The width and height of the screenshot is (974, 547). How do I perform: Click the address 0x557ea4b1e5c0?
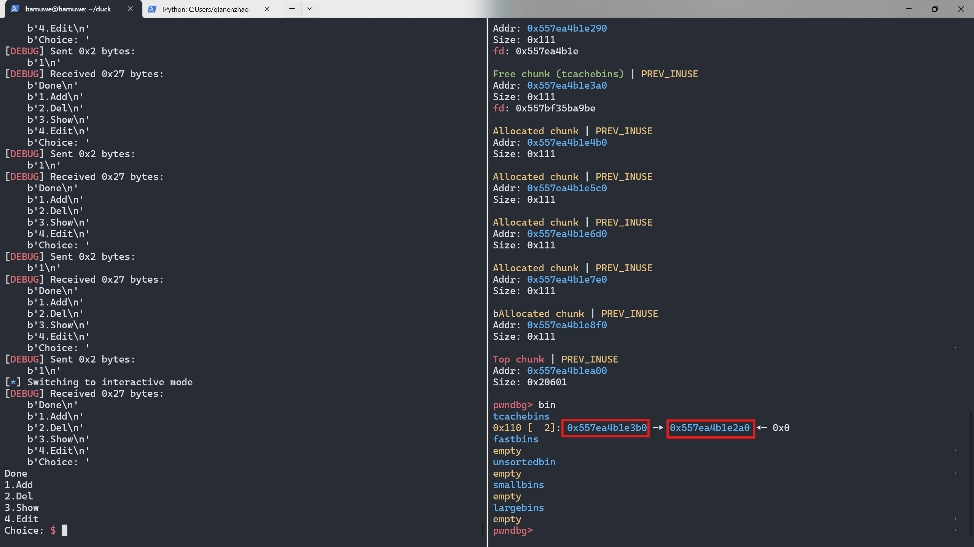coord(567,188)
